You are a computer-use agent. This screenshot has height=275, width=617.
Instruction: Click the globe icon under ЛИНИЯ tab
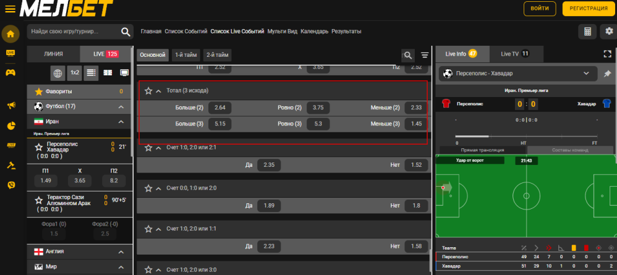pyautogui.click(x=57, y=74)
